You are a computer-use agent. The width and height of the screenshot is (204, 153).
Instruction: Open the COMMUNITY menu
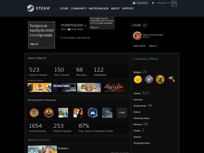(x=79, y=8)
